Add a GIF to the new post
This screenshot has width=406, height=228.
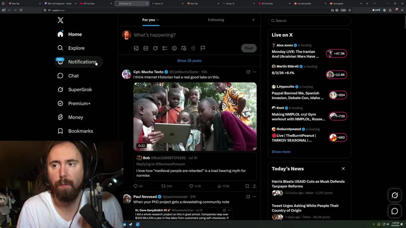pos(146,48)
